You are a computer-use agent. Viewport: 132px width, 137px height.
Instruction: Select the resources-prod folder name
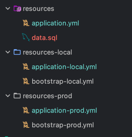[x=48, y=96]
